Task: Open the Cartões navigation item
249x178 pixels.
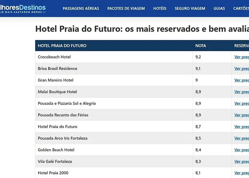Action: pyautogui.click(x=241, y=9)
